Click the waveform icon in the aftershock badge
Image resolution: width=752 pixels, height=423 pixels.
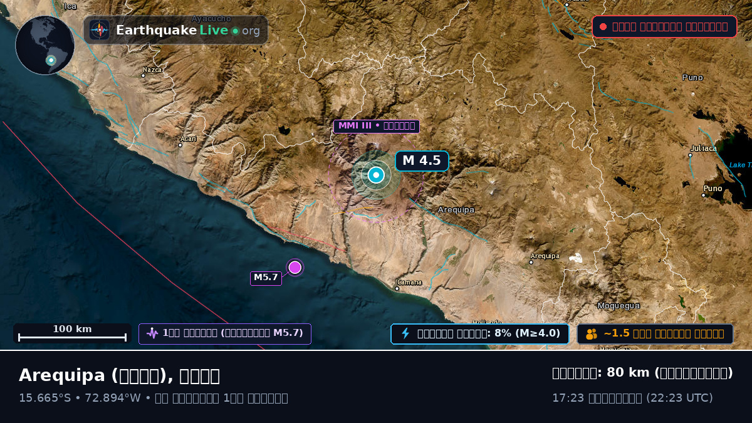[152, 333]
